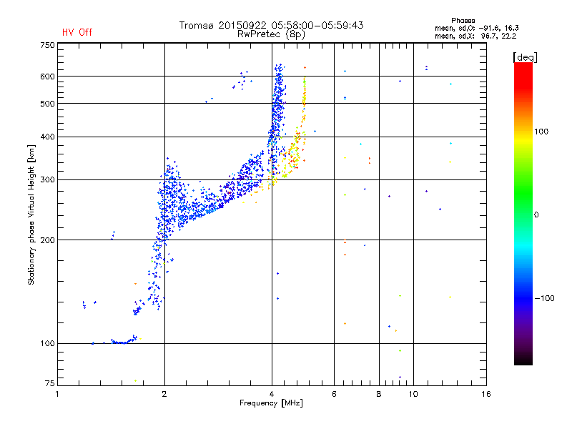Click the x-axis tick label '1'

pos(57,394)
